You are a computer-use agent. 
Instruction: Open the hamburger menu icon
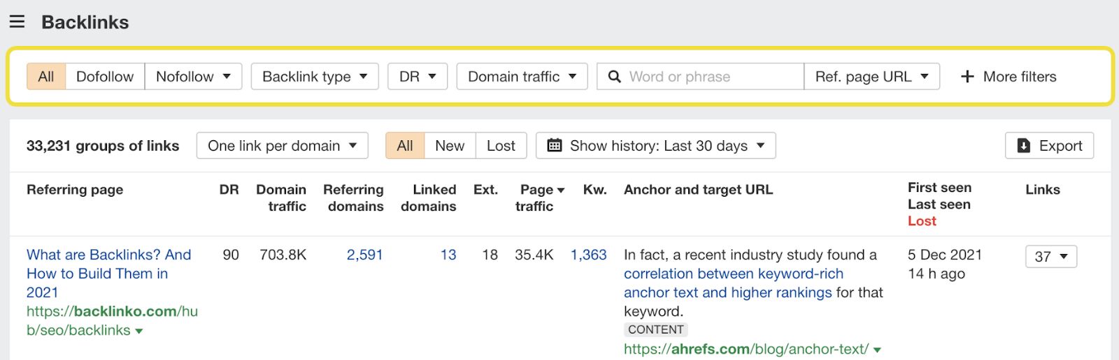coord(17,22)
